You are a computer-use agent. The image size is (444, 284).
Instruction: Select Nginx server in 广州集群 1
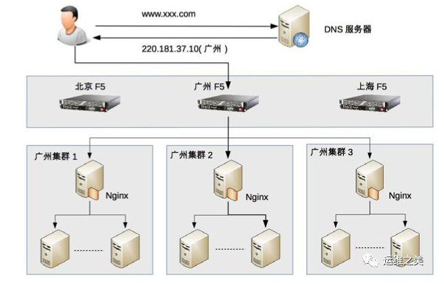pyautogui.click(x=89, y=181)
